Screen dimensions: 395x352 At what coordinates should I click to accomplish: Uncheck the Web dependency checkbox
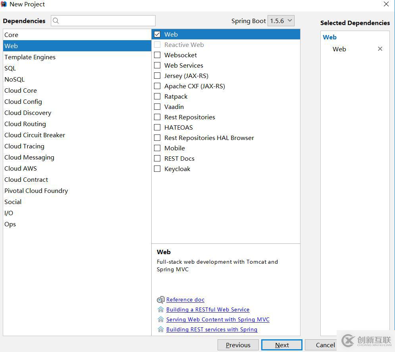pyautogui.click(x=157, y=34)
